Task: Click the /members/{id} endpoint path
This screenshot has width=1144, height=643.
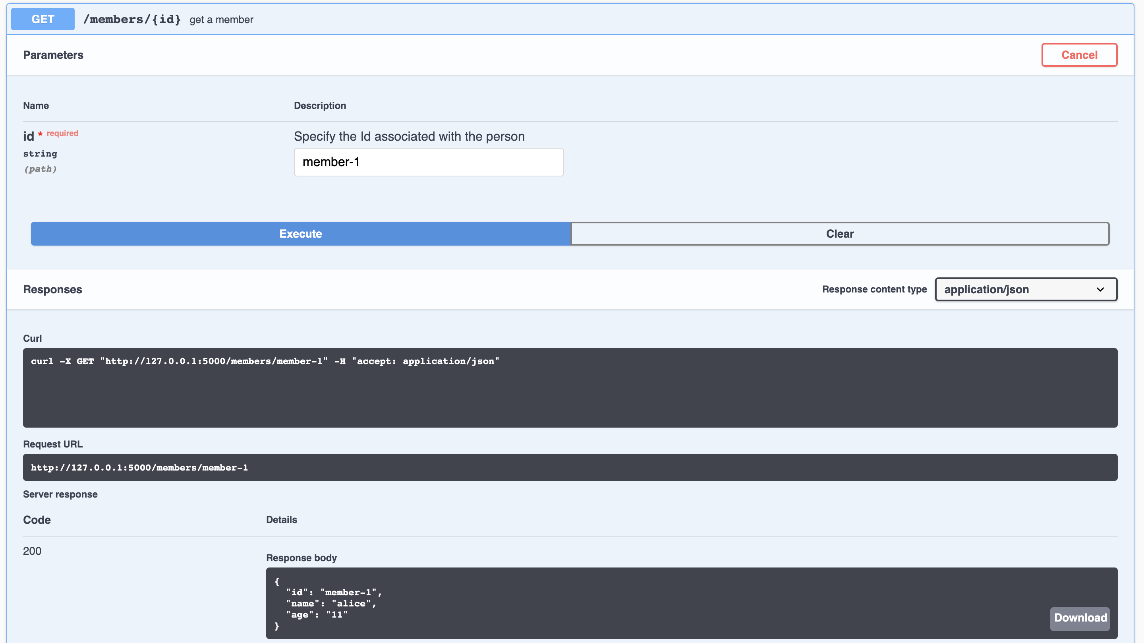Action: [x=132, y=19]
